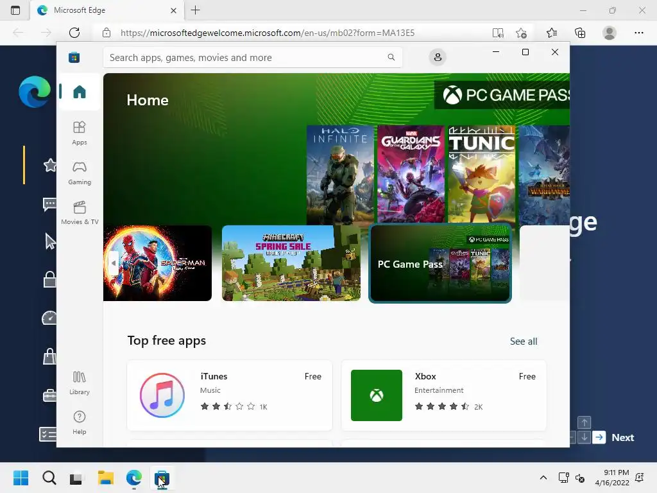This screenshot has height=493, width=657.
Task: Show hidden system tray icons
Action: tap(543, 478)
